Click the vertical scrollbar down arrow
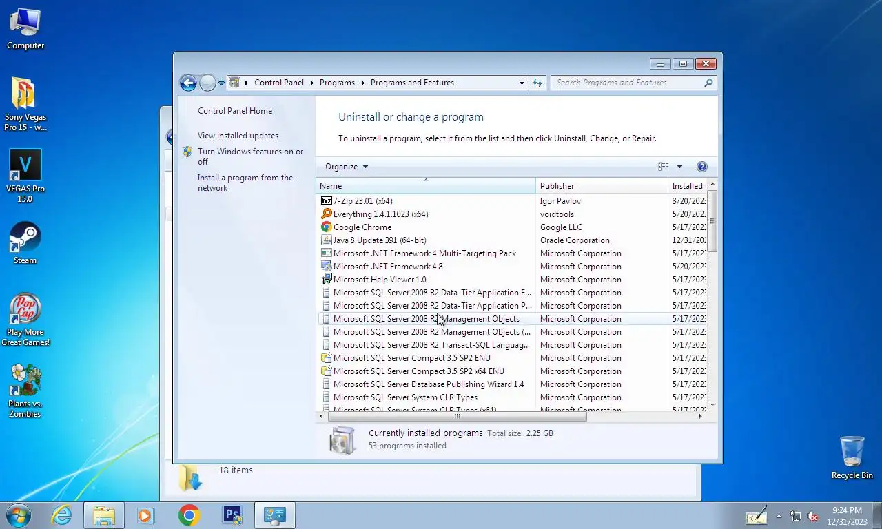 712,405
